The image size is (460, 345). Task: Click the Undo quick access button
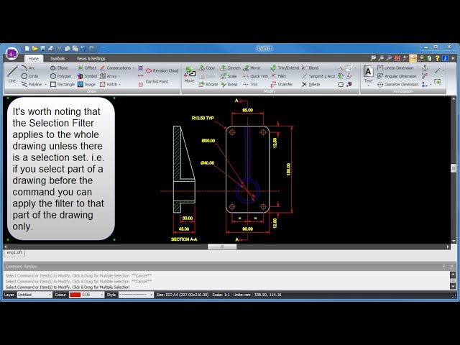click(x=83, y=48)
